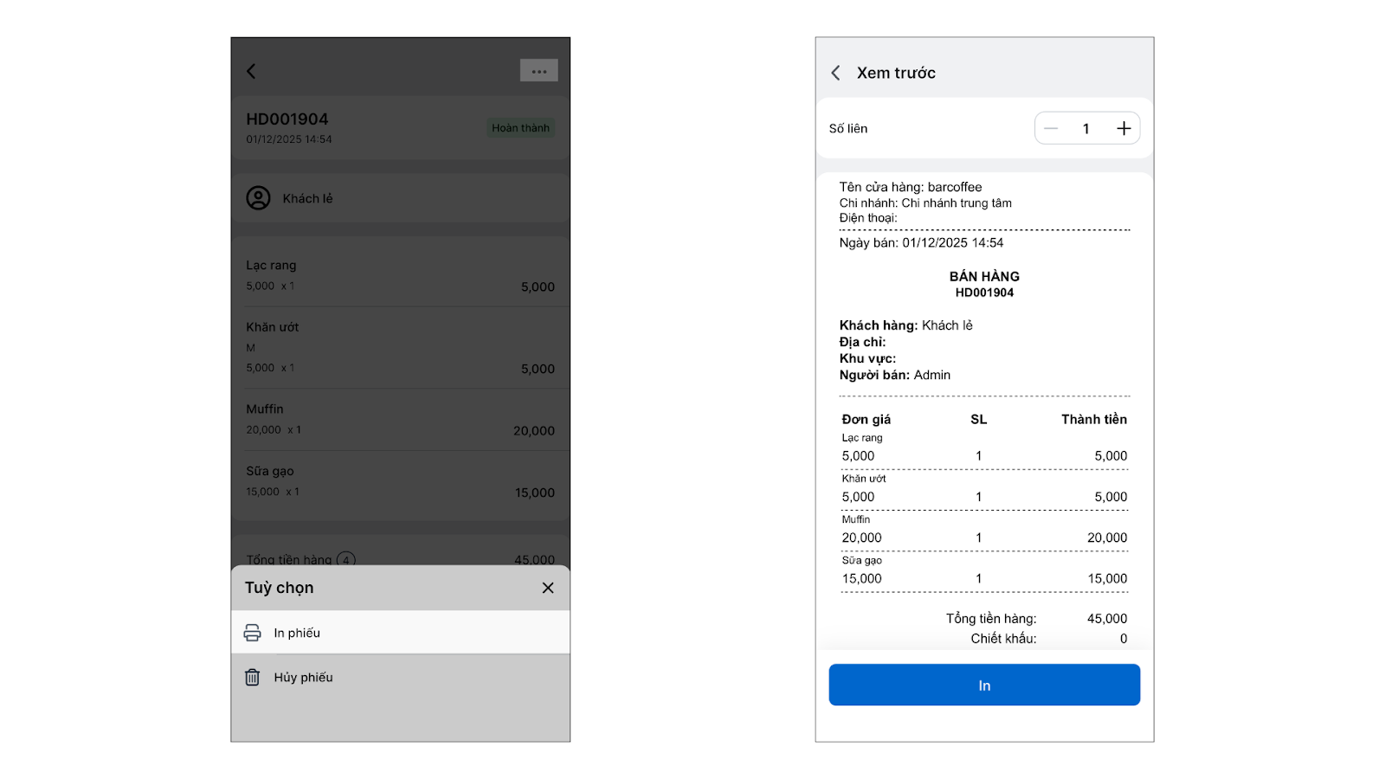The height and width of the screenshot is (779, 1385).
Task: Click the back arrow on invoice detail screen
Action: point(251,71)
